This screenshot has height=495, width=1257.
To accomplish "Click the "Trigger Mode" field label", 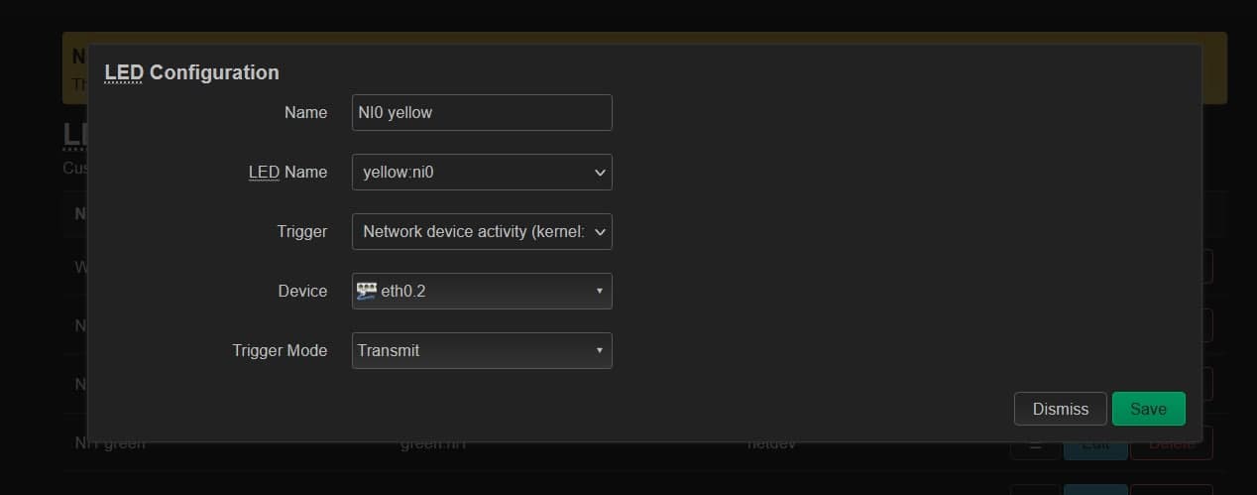I will click(280, 350).
